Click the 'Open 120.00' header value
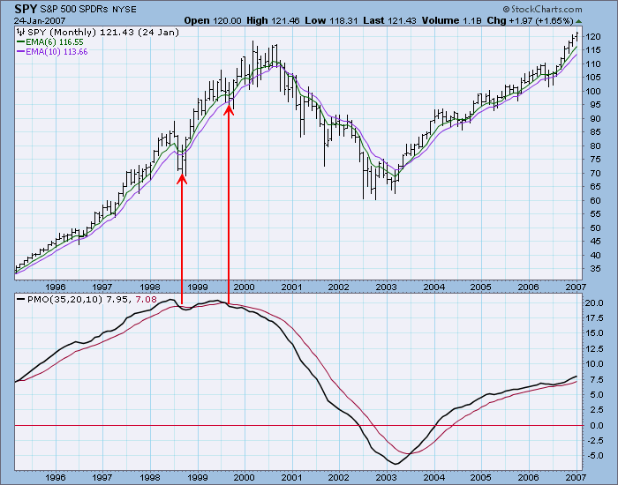The height and width of the screenshot is (485, 618). click(x=213, y=20)
